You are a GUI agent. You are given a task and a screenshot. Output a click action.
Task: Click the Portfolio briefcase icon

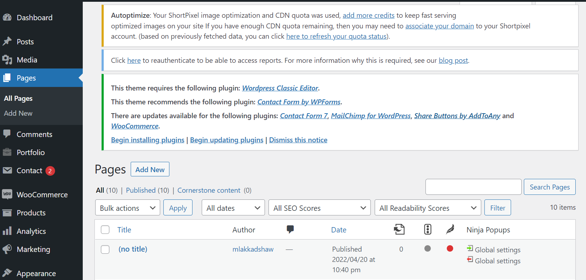click(x=7, y=152)
